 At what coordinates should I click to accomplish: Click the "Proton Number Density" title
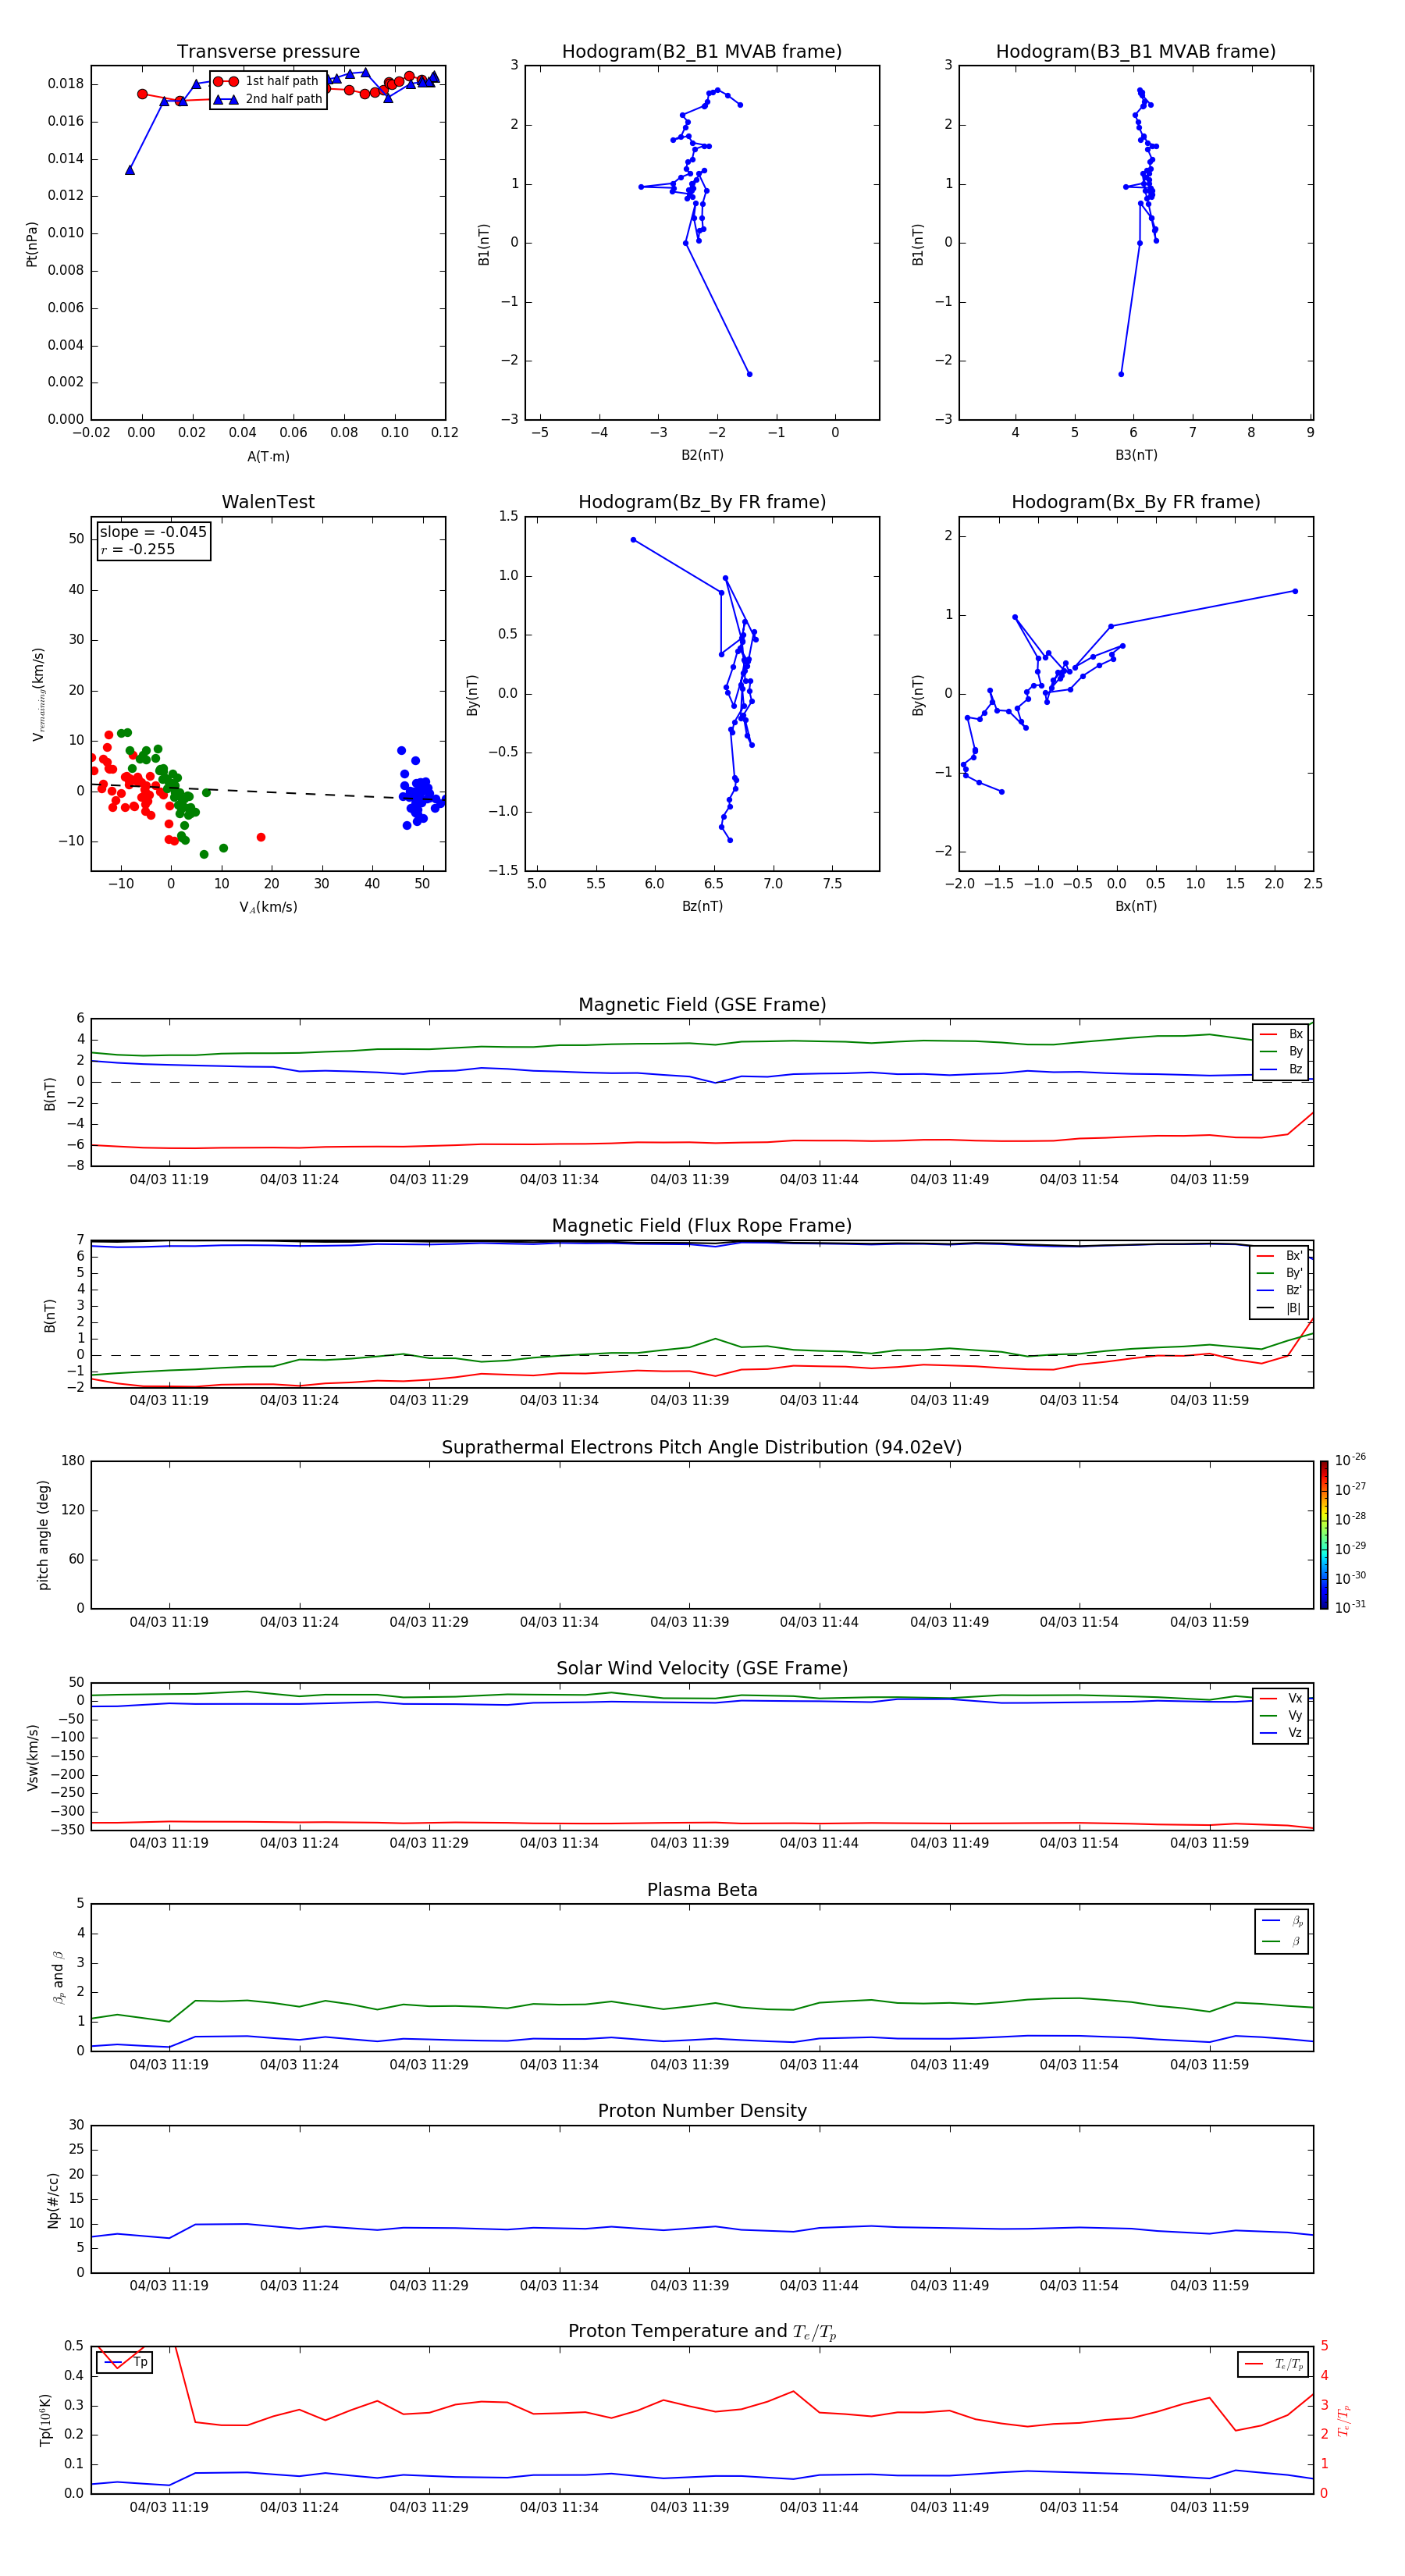pos(702,2111)
